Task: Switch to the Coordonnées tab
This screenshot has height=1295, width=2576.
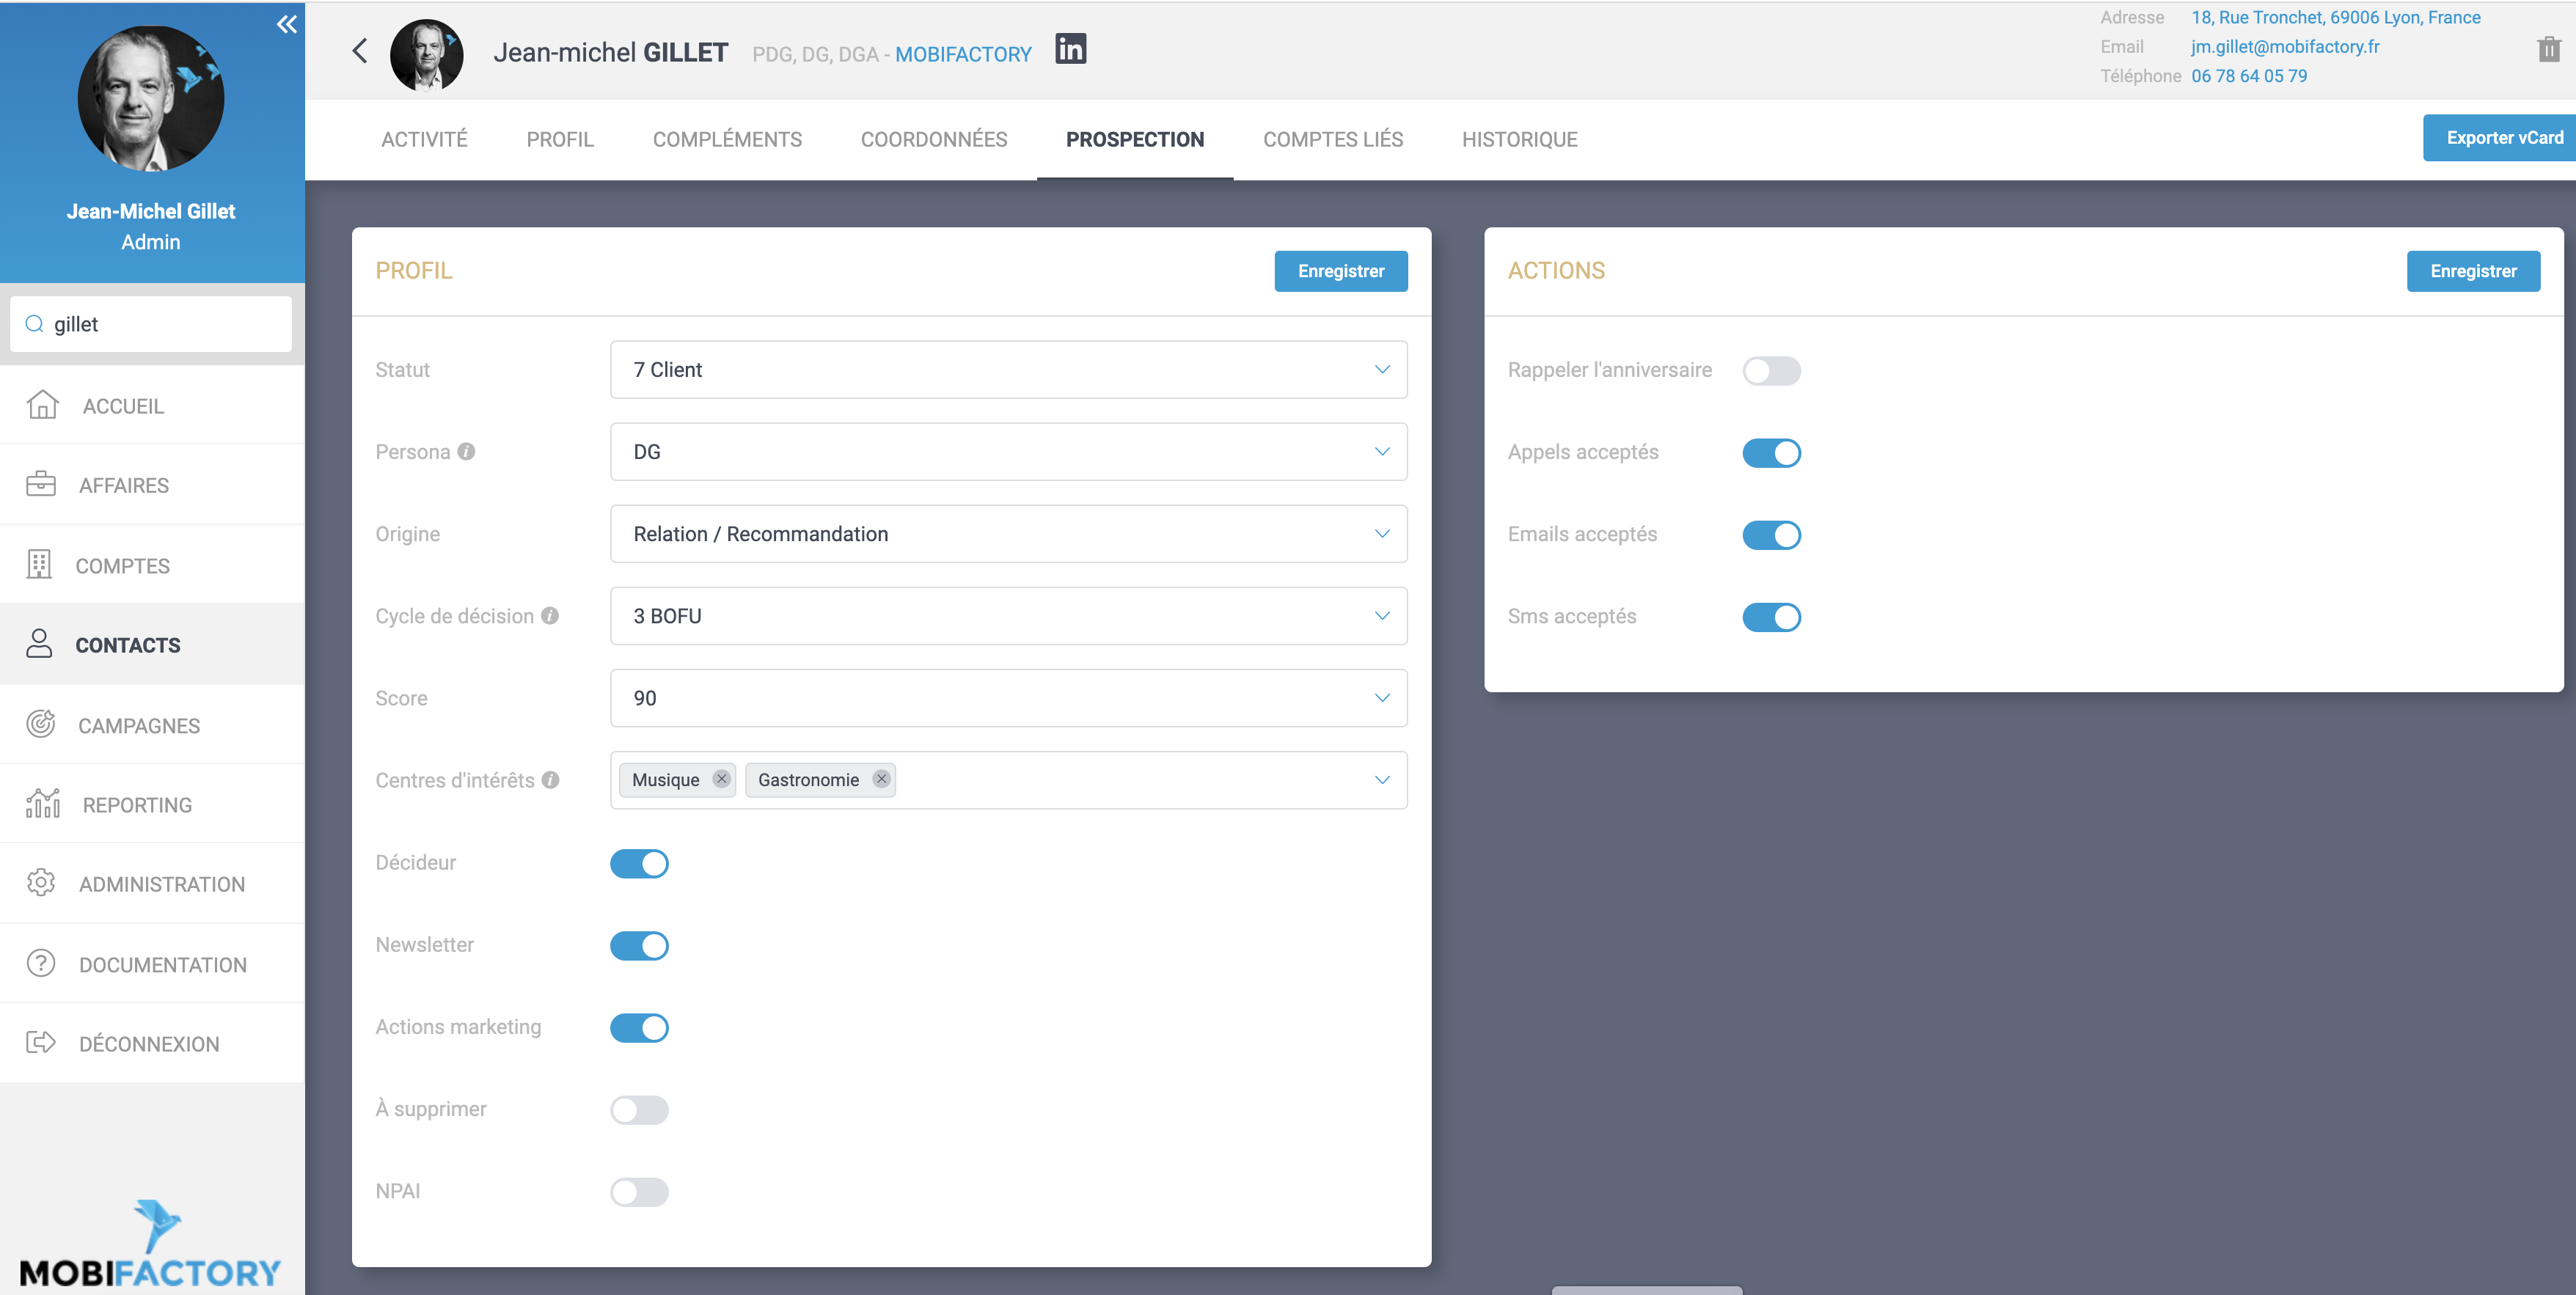Action: click(x=933, y=139)
